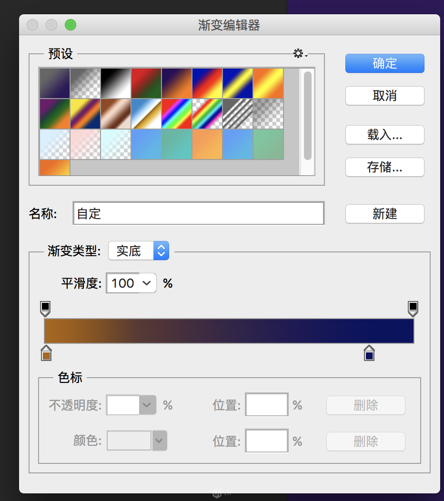This screenshot has width=444, height=501.
Task: Select the transparent diagonal stripes preset
Action: click(x=238, y=114)
